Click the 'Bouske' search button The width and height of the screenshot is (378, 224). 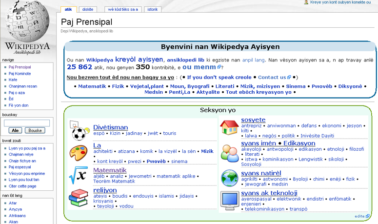click(35, 130)
